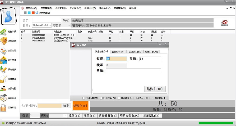The height and width of the screenshot is (126, 236).
Task: Open 历史销售(S) menu
Action: [x=75, y=8]
